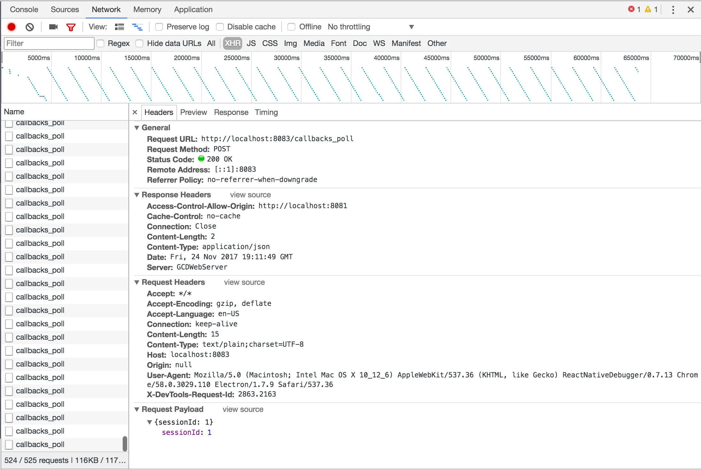Click the capture screenshots camera icon
This screenshot has width=701, height=470.
coord(53,27)
